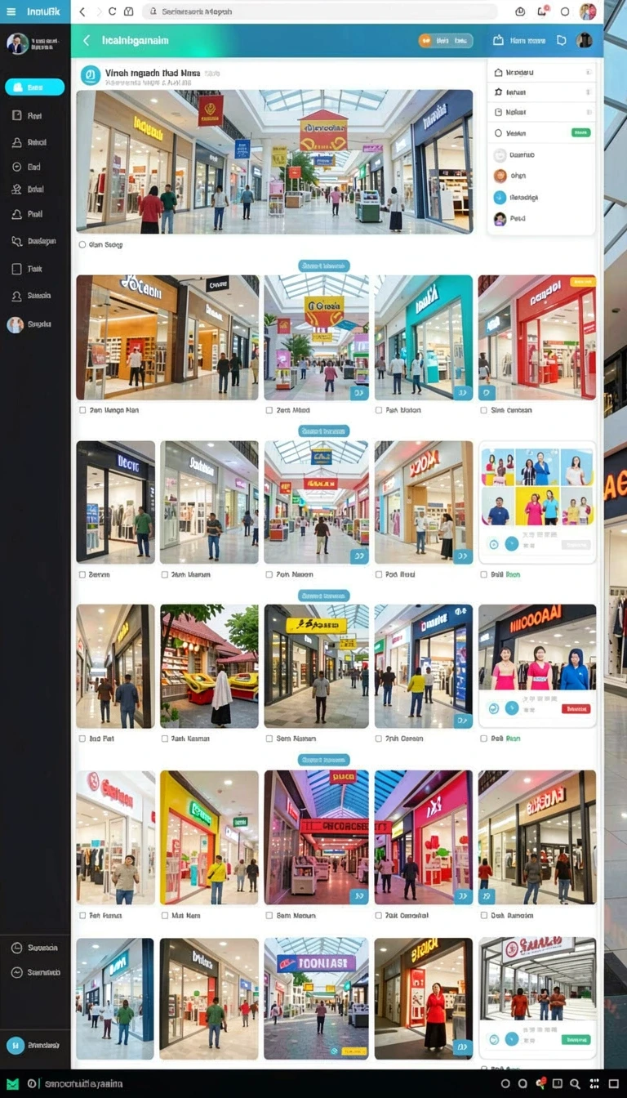
Task: Open the sidebar user profile avatar
Action: tap(17, 43)
